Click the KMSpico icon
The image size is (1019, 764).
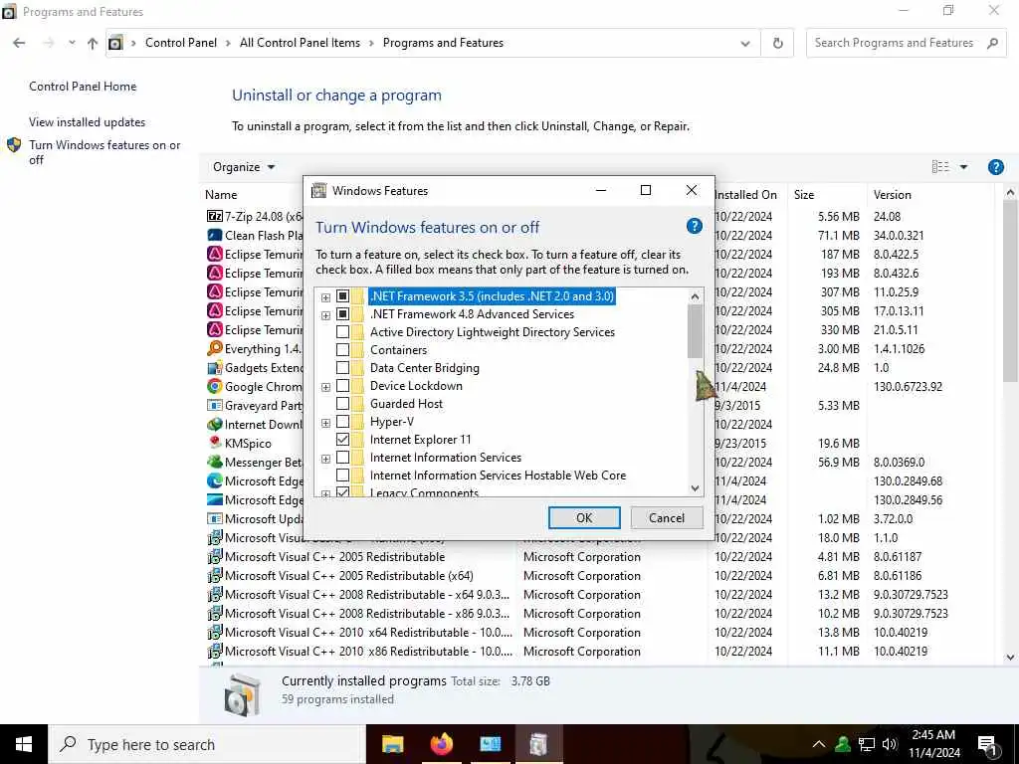(x=215, y=443)
